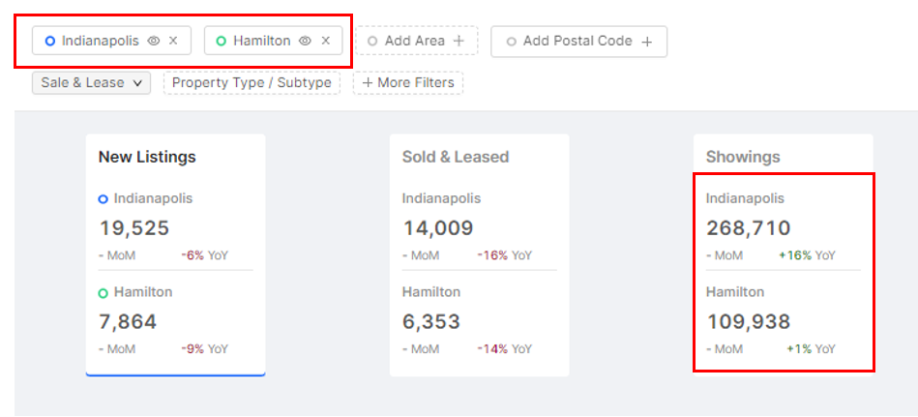Screen dimensions: 918x417
Task: Click the Add Postal Code button
Action: click(x=579, y=42)
